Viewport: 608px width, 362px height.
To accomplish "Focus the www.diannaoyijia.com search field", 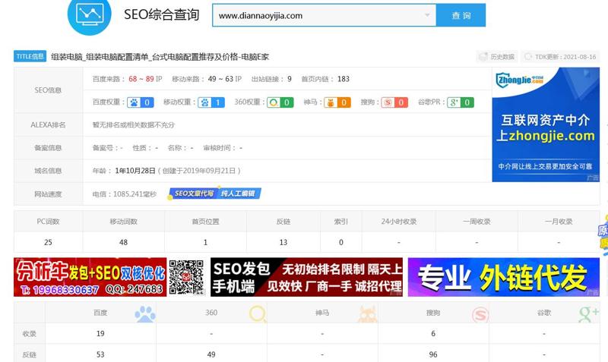I will [x=324, y=15].
